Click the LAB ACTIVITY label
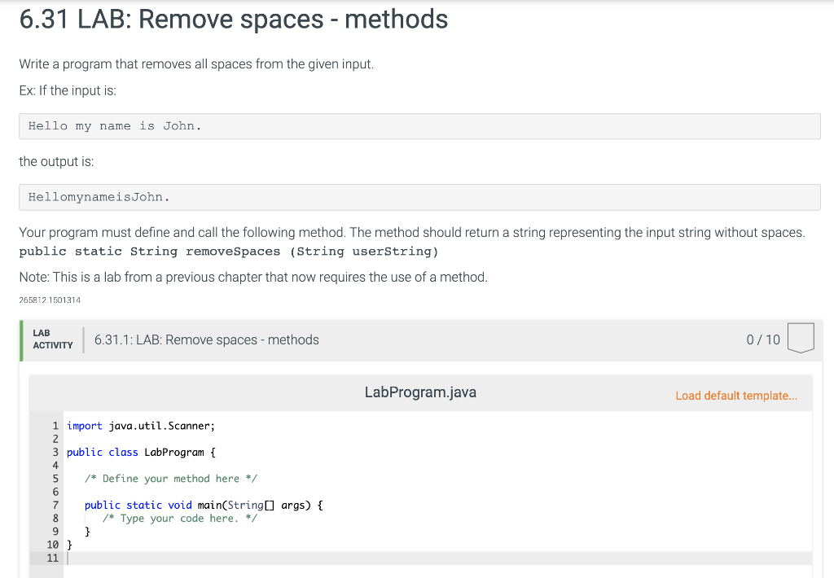The image size is (834, 578). 51,339
